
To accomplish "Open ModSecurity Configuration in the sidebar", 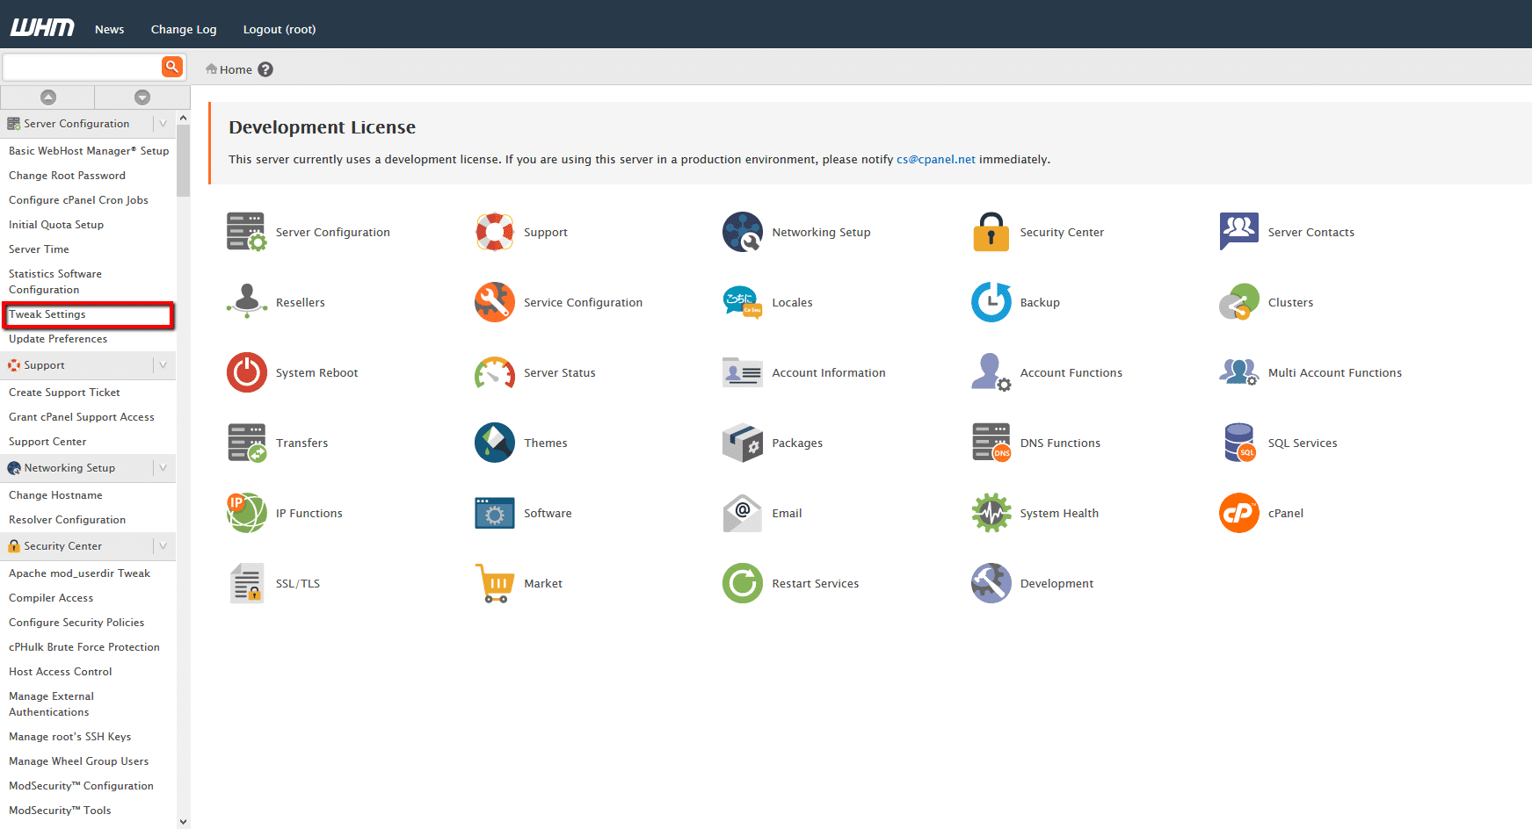I will point(81,786).
